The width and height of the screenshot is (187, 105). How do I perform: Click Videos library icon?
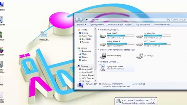click(x=80, y=60)
